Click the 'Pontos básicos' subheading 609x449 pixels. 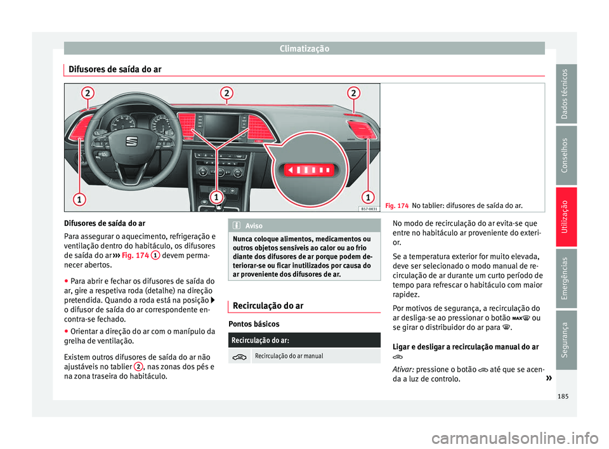pos(254,324)
